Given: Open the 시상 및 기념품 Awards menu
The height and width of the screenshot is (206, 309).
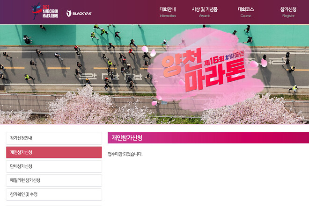Looking at the screenshot, I should tap(205, 12).
